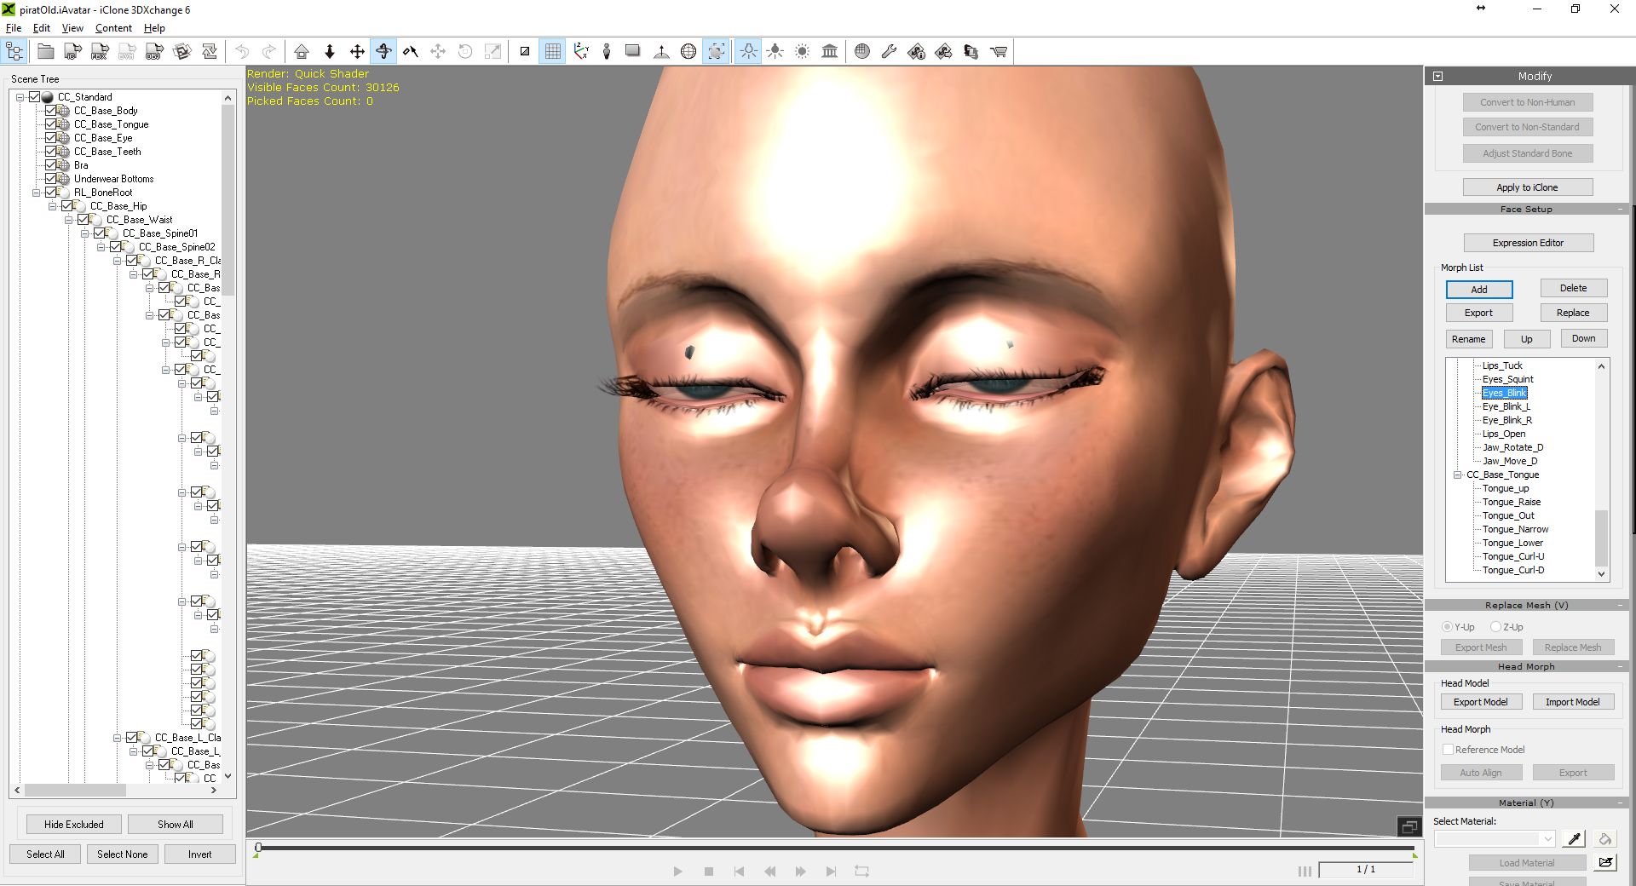The image size is (1636, 886).
Task: Collapse the CC_Standard tree node
Action: [20, 97]
